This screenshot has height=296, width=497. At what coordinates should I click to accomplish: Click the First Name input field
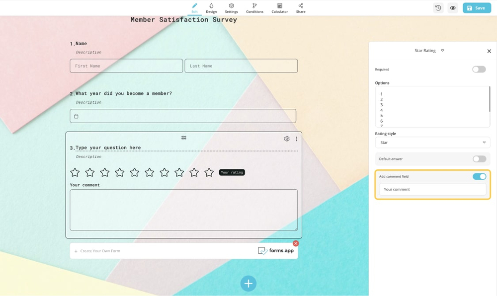tap(126, 66)
